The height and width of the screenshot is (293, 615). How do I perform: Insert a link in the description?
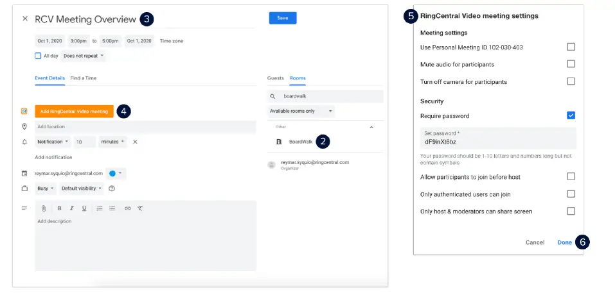(127, 208)
